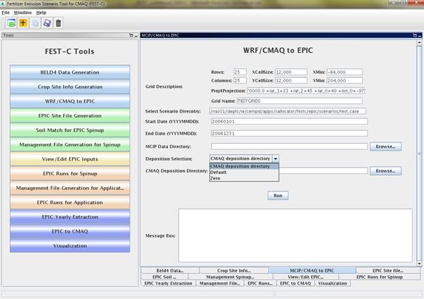Open Management File Generation for Application
Image resolution: width=424 pixels, height=299 pixels.
pyautogui.click(x=70, y=188)
